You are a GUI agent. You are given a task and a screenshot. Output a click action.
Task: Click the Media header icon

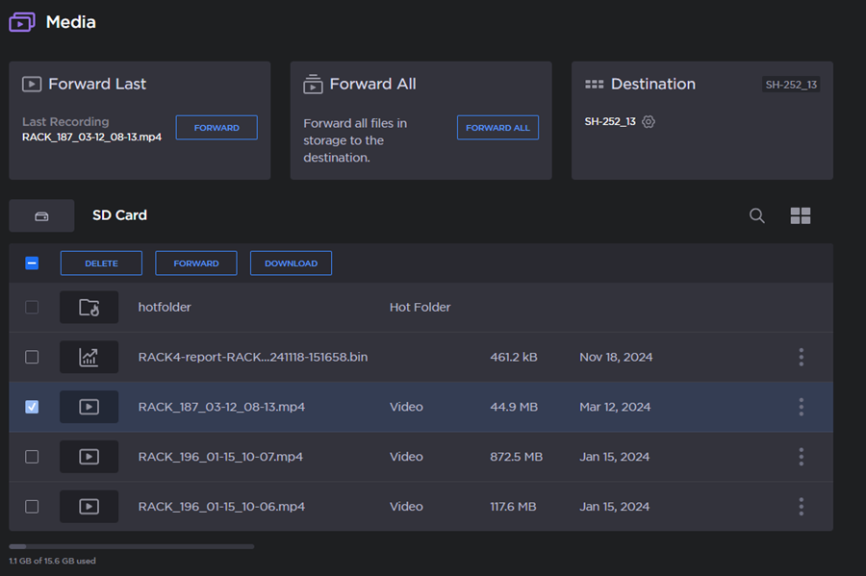tap(22, 21)
